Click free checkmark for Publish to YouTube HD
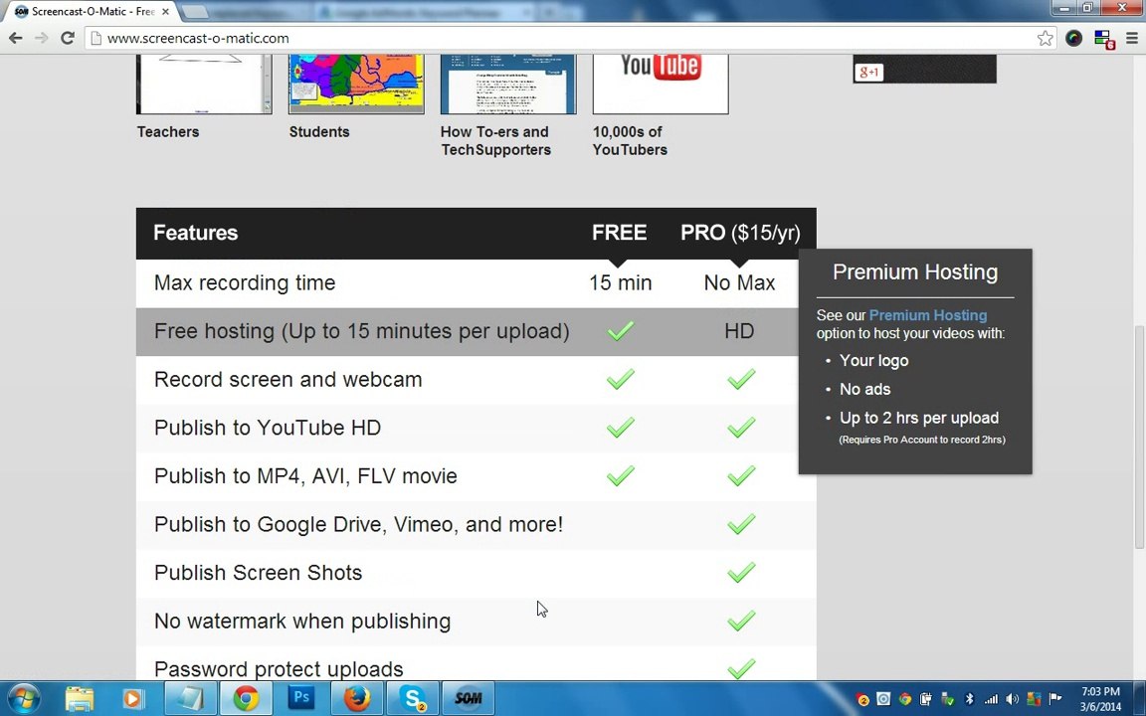 coord(620,428)
